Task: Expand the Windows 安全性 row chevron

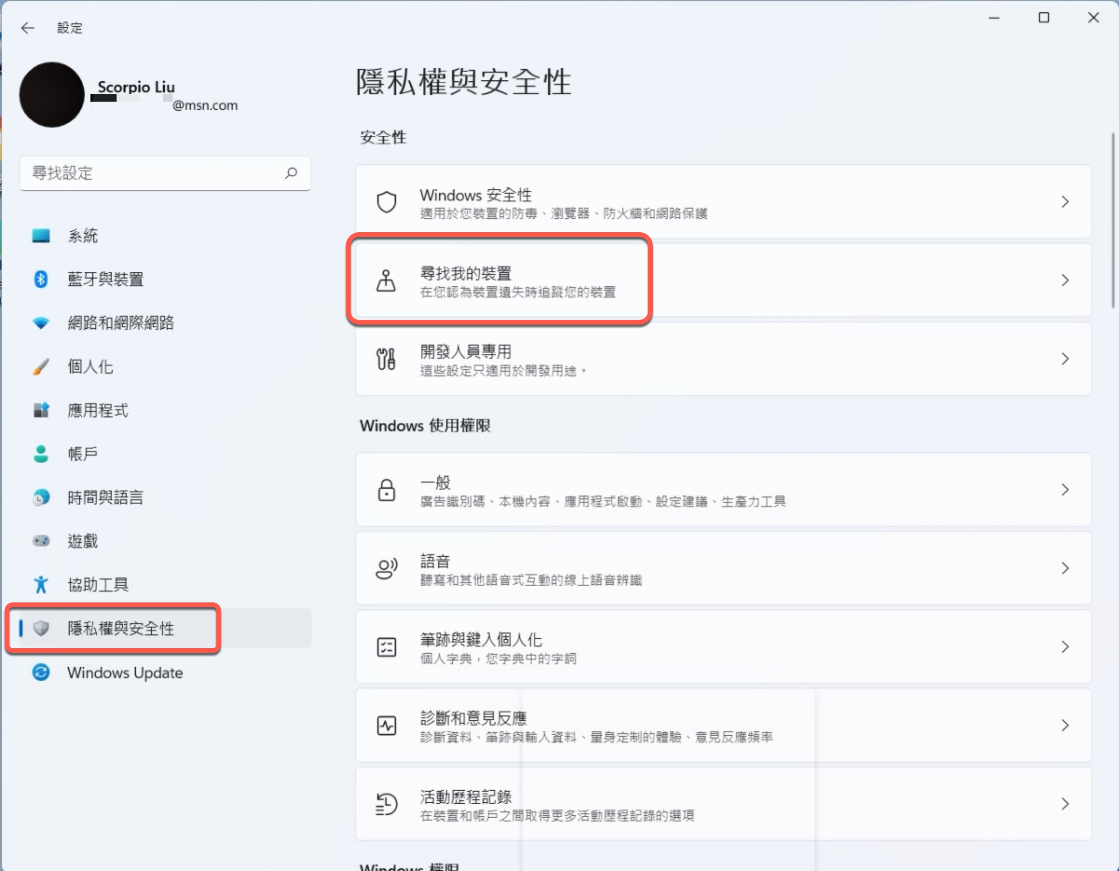Action: (x=1065, y=202)
